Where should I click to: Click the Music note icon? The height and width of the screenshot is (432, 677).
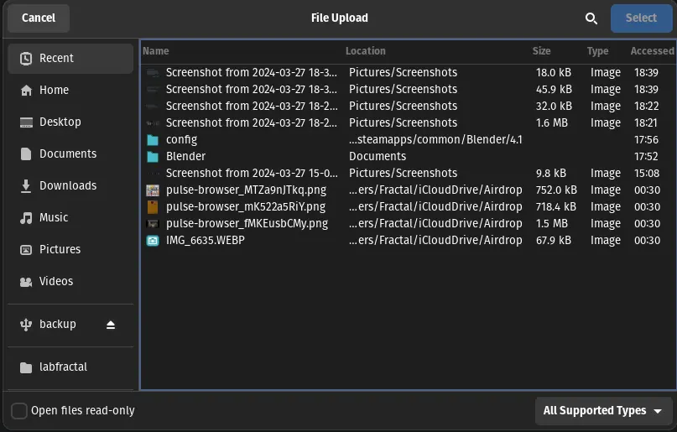pyautogui.click(x=26, y=218)
